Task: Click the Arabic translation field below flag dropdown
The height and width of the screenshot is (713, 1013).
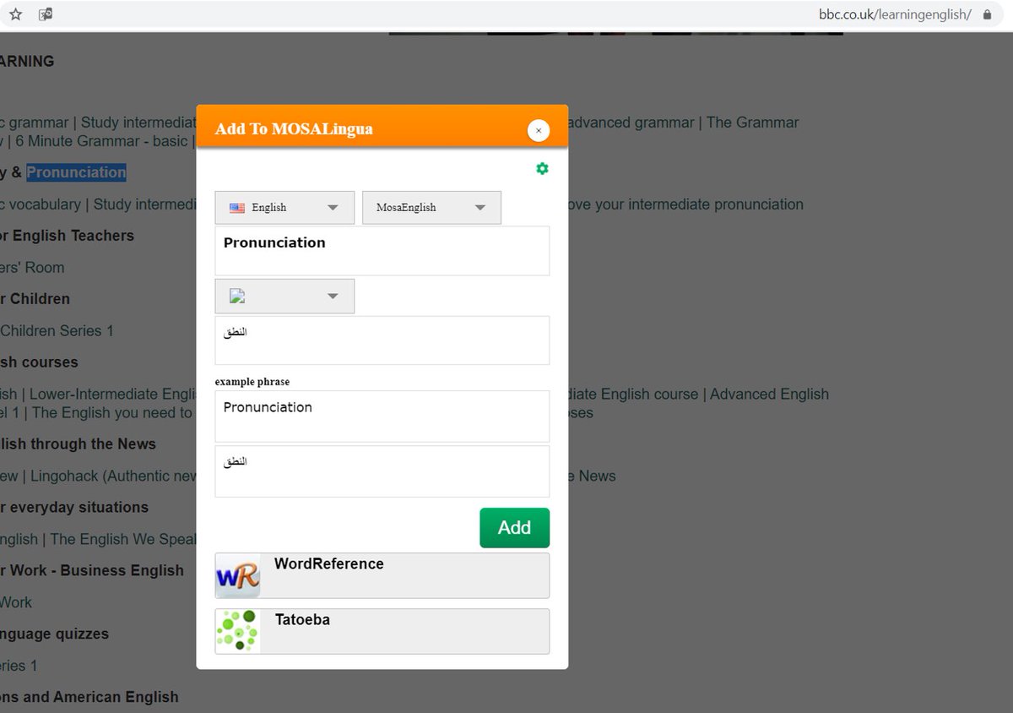Action: click(x=382, y=340)
